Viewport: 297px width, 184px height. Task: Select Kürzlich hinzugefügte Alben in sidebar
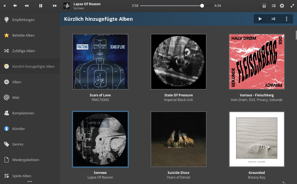pyautogui.click(x=30, y=66)
